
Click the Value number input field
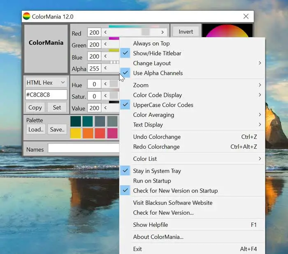[x=94, y=108]
